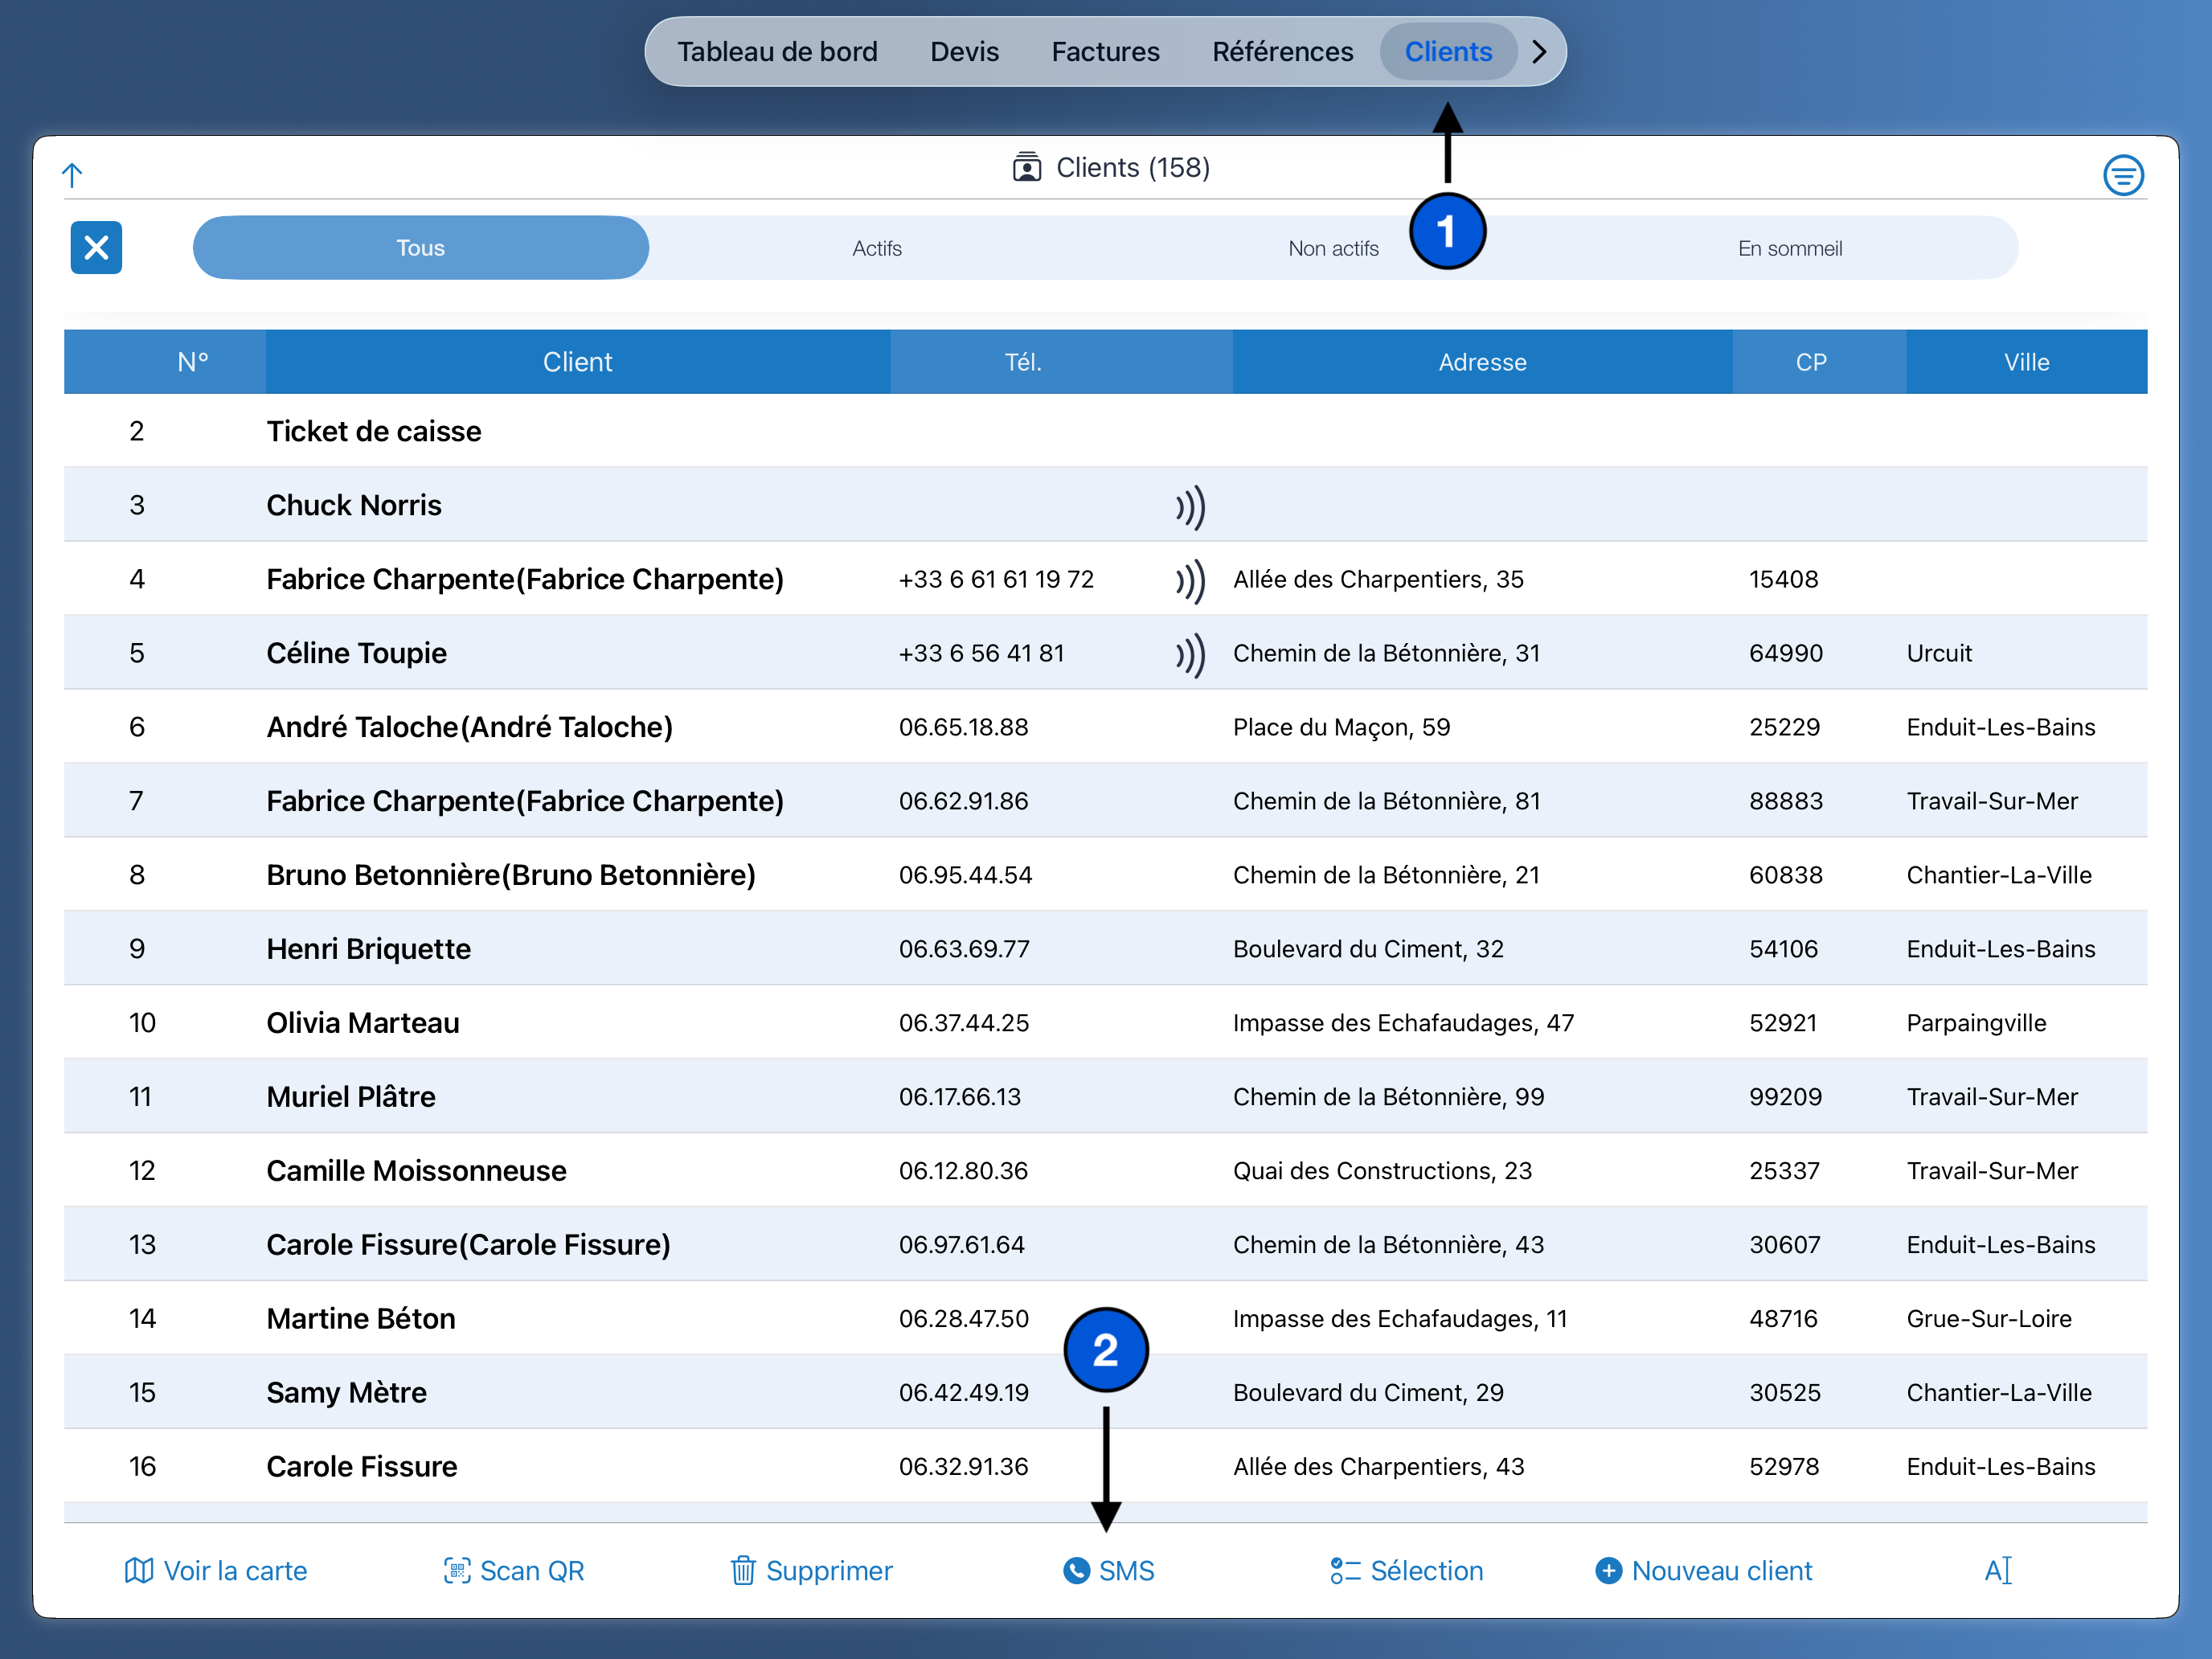Tap NFC wave icon on Chuck Norris row

(x=1190, y=507)
